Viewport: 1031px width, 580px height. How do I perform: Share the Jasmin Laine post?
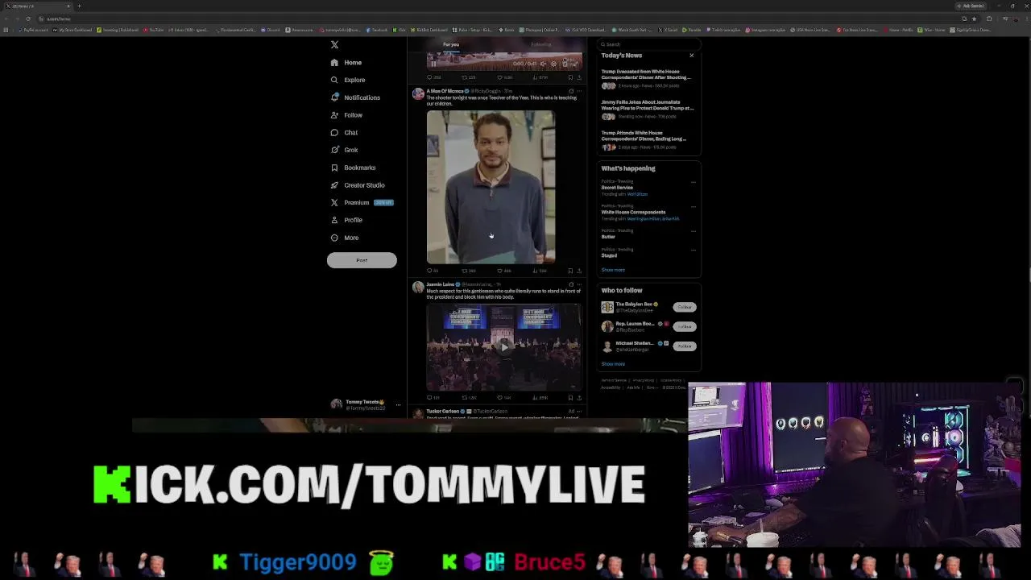pos(579,397)
